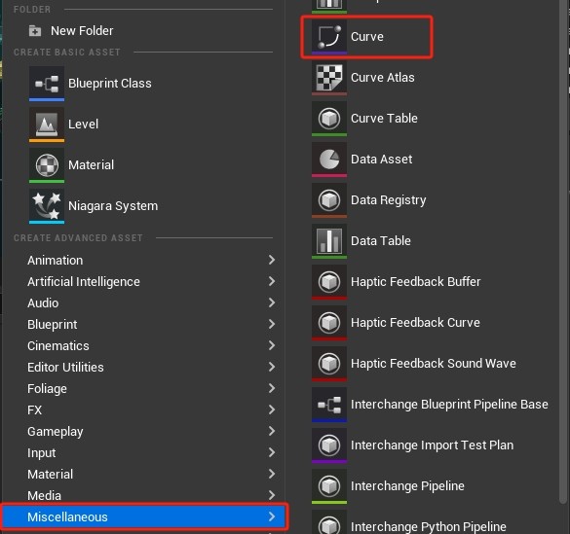This screenshot has width=570, height=534.
Task: Open the Miscellaneous menu category
Action: point(144,516)
